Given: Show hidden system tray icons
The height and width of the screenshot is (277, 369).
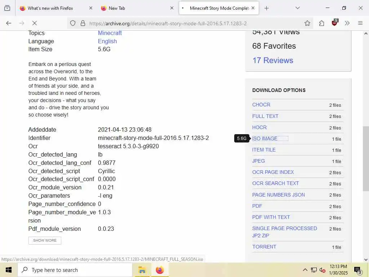Looking at the screenshot, I should (305, 270).
